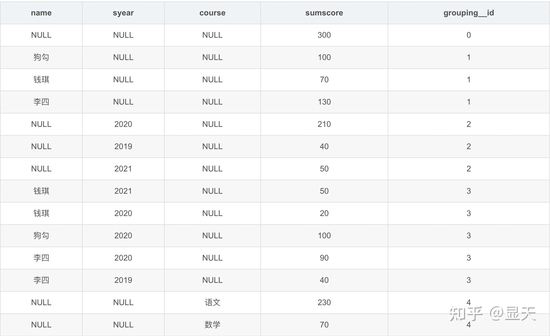Viewport: 550px width, 336px height.
Task: Select the sumscore cell showing 210
Action: tap(324, 124)
